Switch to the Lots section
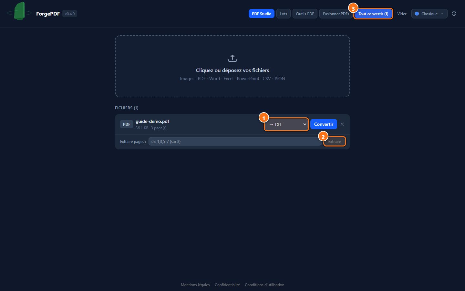The height and width of the screenshot is (291, 465). click(x=284, y=14)
